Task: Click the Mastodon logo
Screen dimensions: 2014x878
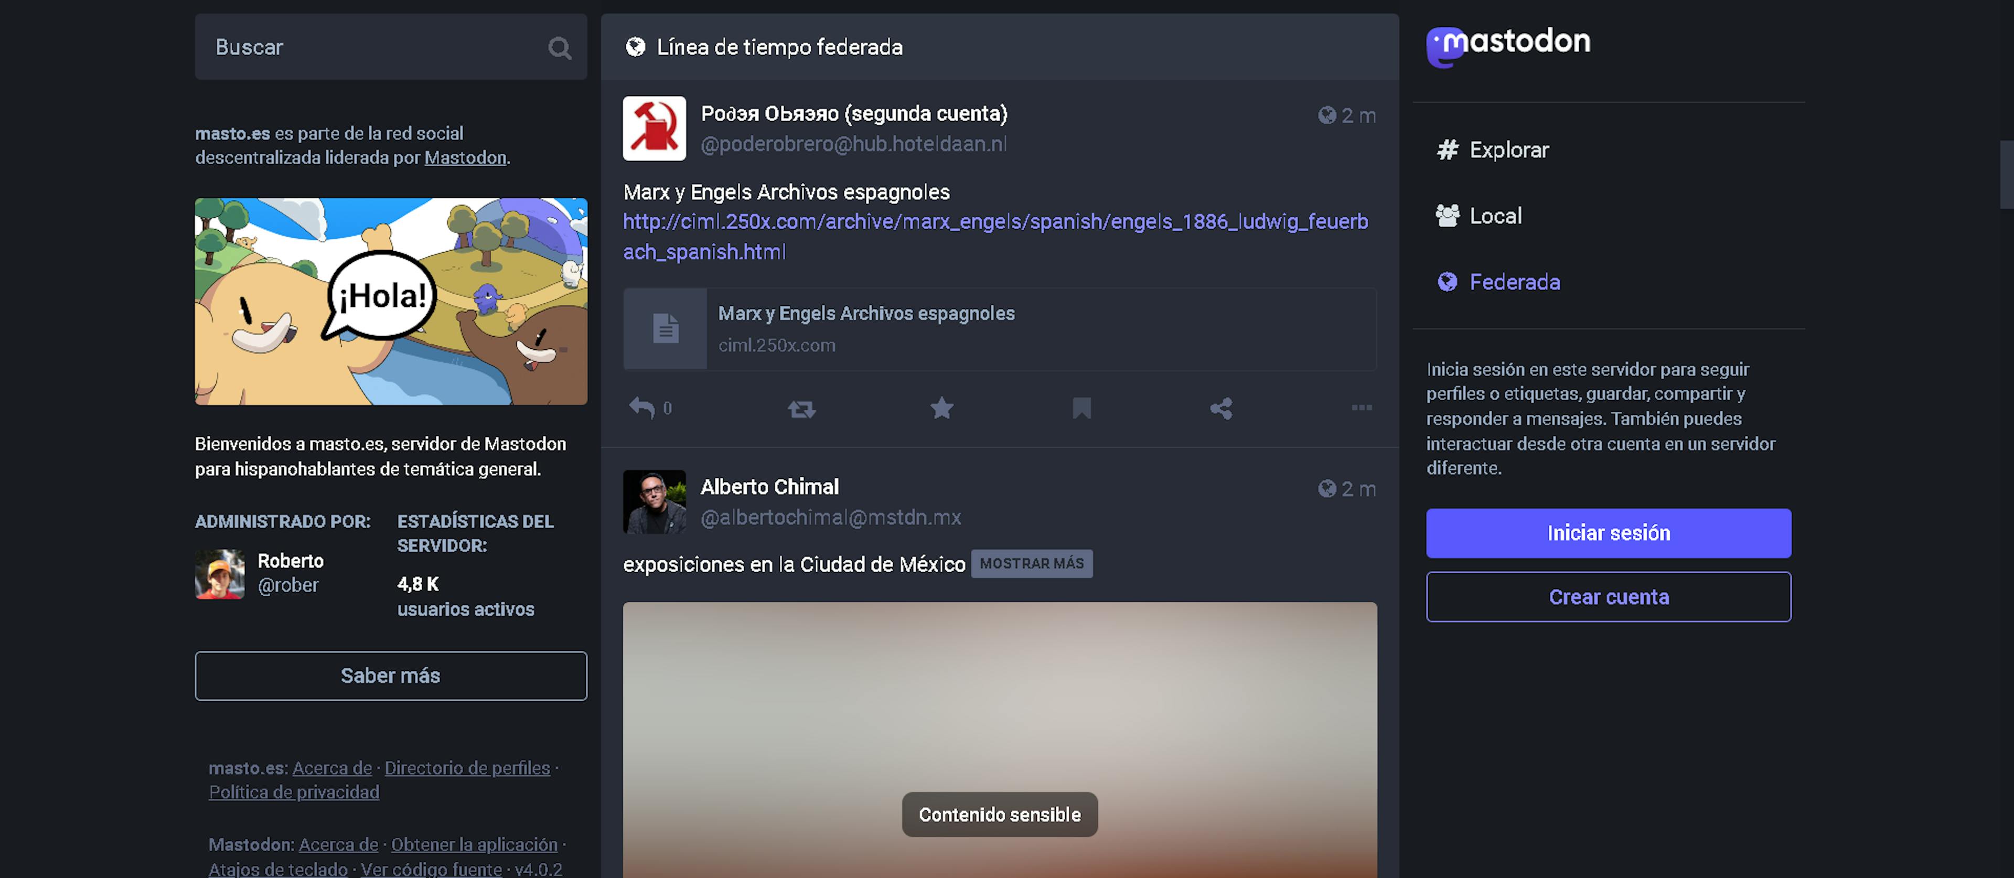Action: 1508,45
